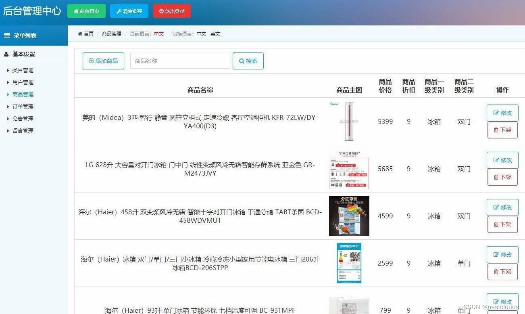Image resolution: width=525 pixels, height=314 pixels.
Task: Open 商品管理 from the breadcrumb
Action: pyautogui.click(x=111, y=34)
